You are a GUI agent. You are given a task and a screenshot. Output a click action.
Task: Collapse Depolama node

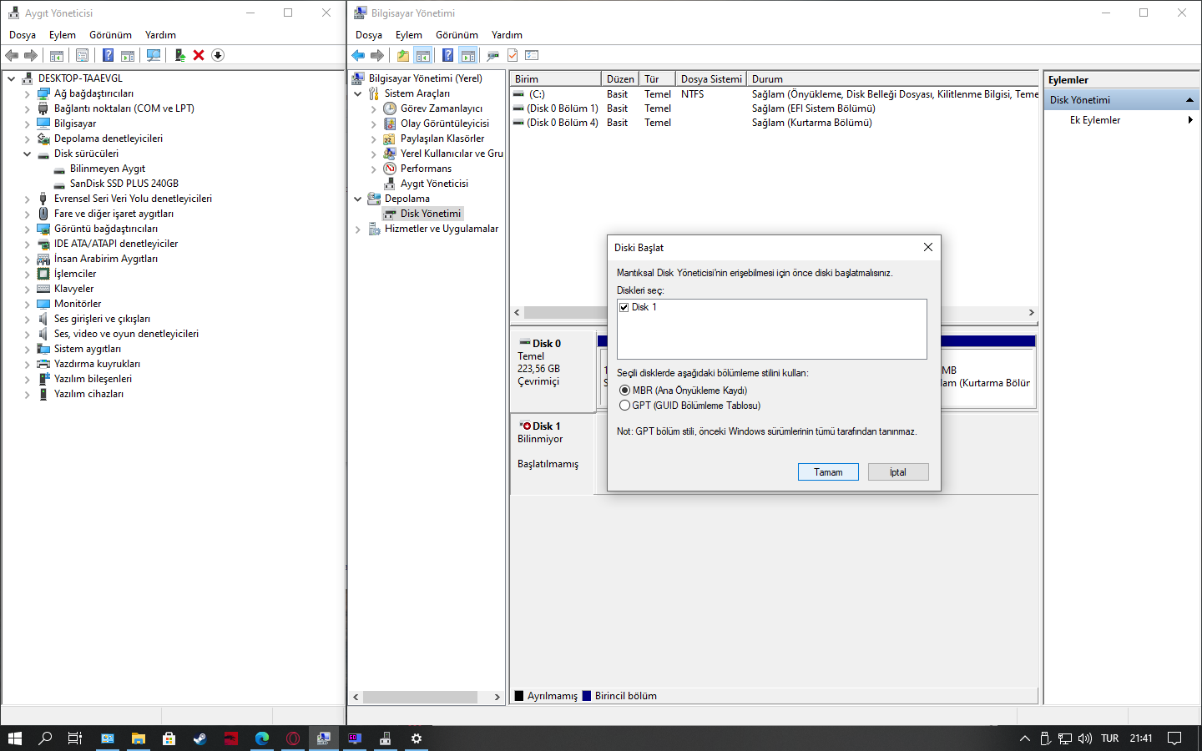(x=357, y=199)
